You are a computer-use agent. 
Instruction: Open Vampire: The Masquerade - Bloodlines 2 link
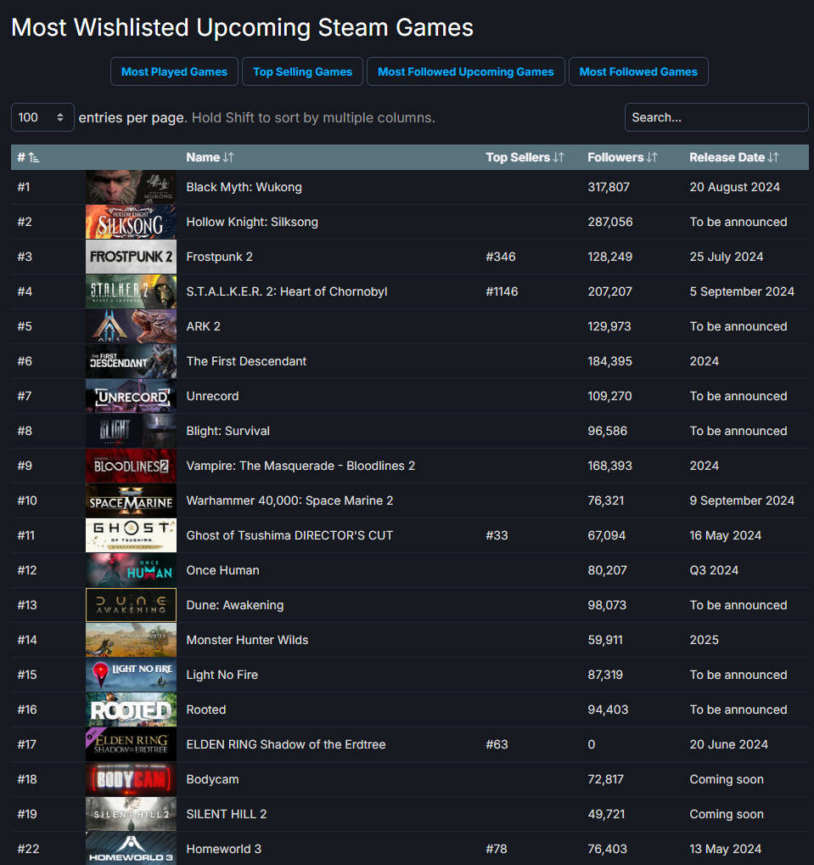tap(300, 466)
